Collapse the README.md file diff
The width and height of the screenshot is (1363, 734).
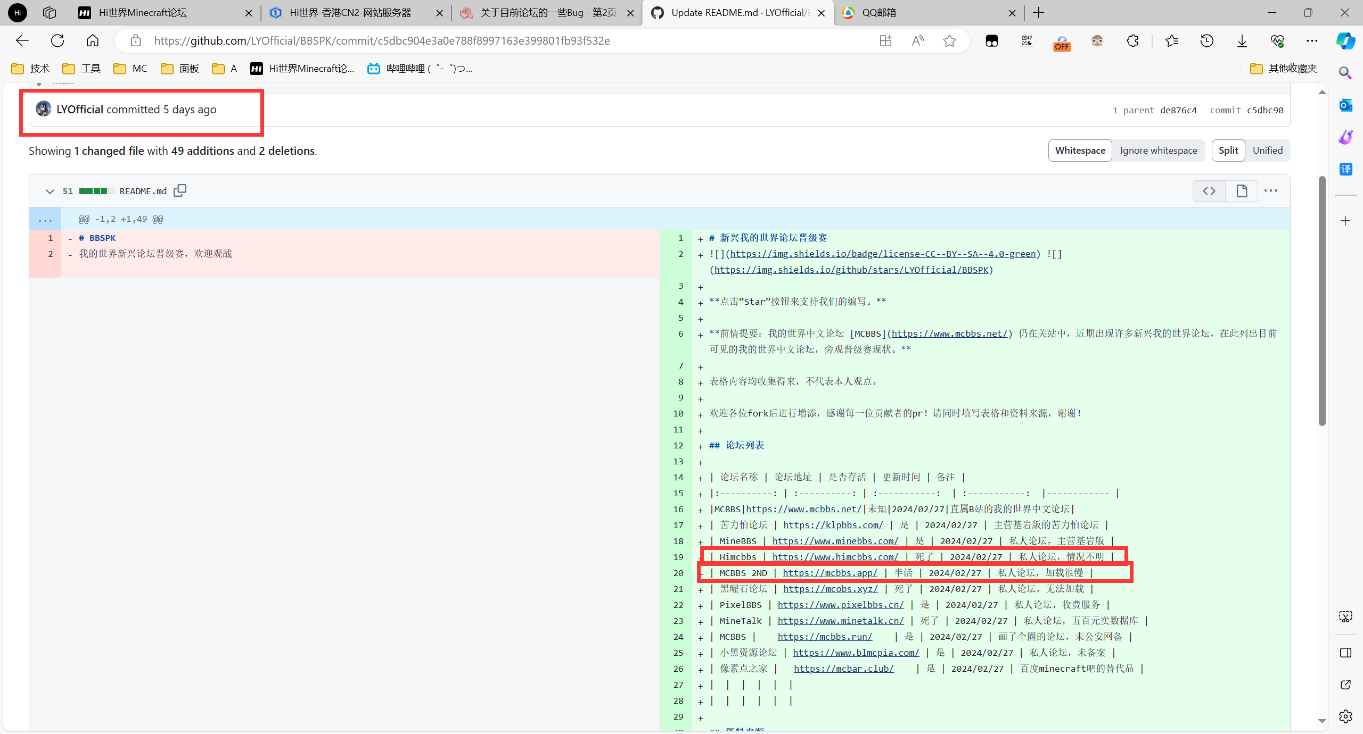click(x=50, y=191)
